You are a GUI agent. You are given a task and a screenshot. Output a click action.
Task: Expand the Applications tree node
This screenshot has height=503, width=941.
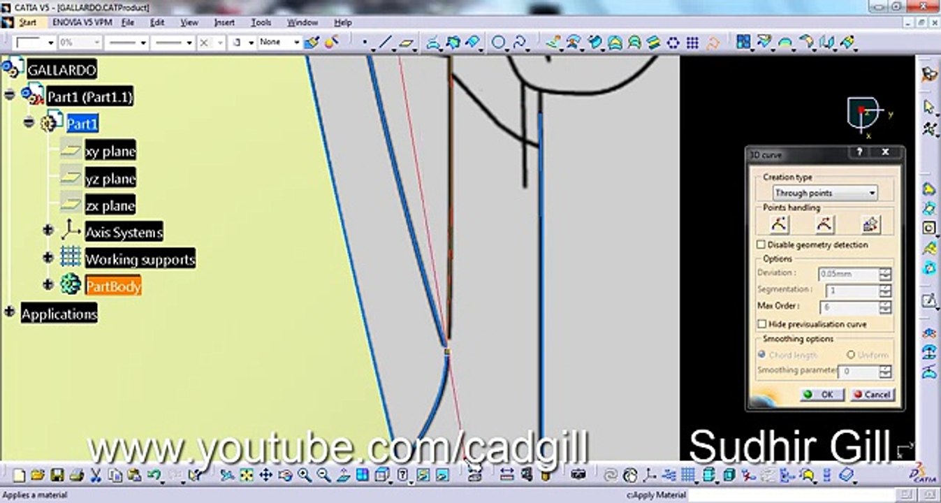[x=9, y=312]
